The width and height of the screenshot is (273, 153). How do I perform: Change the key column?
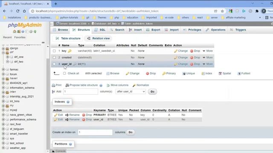tap(181, 51)
